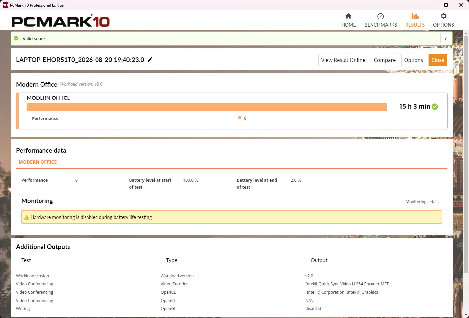This screenshot has width=469, height=318.
Task: Click the orange Close result button
Action: point(438,60)
